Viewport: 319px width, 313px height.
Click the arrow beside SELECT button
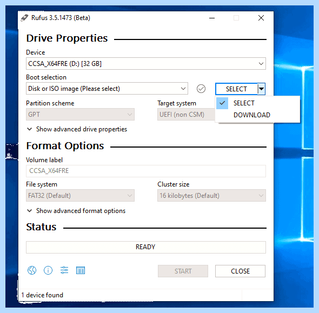click(262, 89)
